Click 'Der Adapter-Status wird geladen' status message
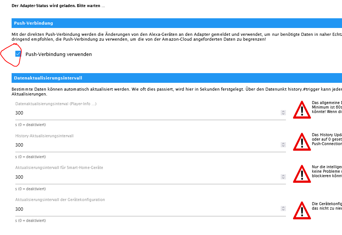The height and width of the screenshot is (235, 342). (x=58, y=6)
